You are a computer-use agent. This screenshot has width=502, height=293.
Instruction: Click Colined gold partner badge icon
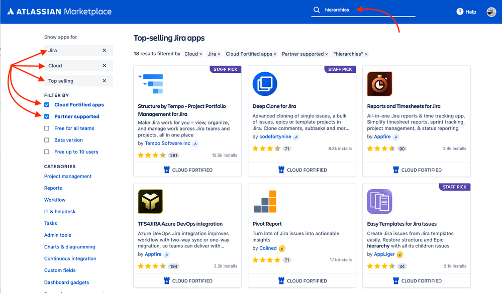point(282,248)
